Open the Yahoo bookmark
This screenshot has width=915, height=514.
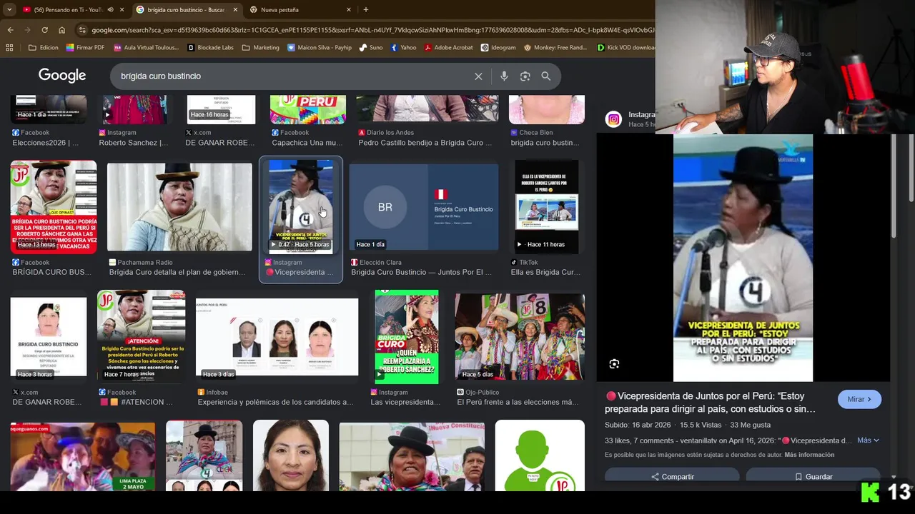click(402, 48)
